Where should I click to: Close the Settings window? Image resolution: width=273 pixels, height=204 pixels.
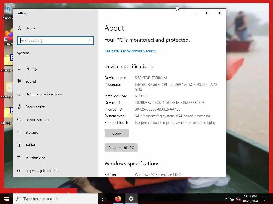coord(220,13)
